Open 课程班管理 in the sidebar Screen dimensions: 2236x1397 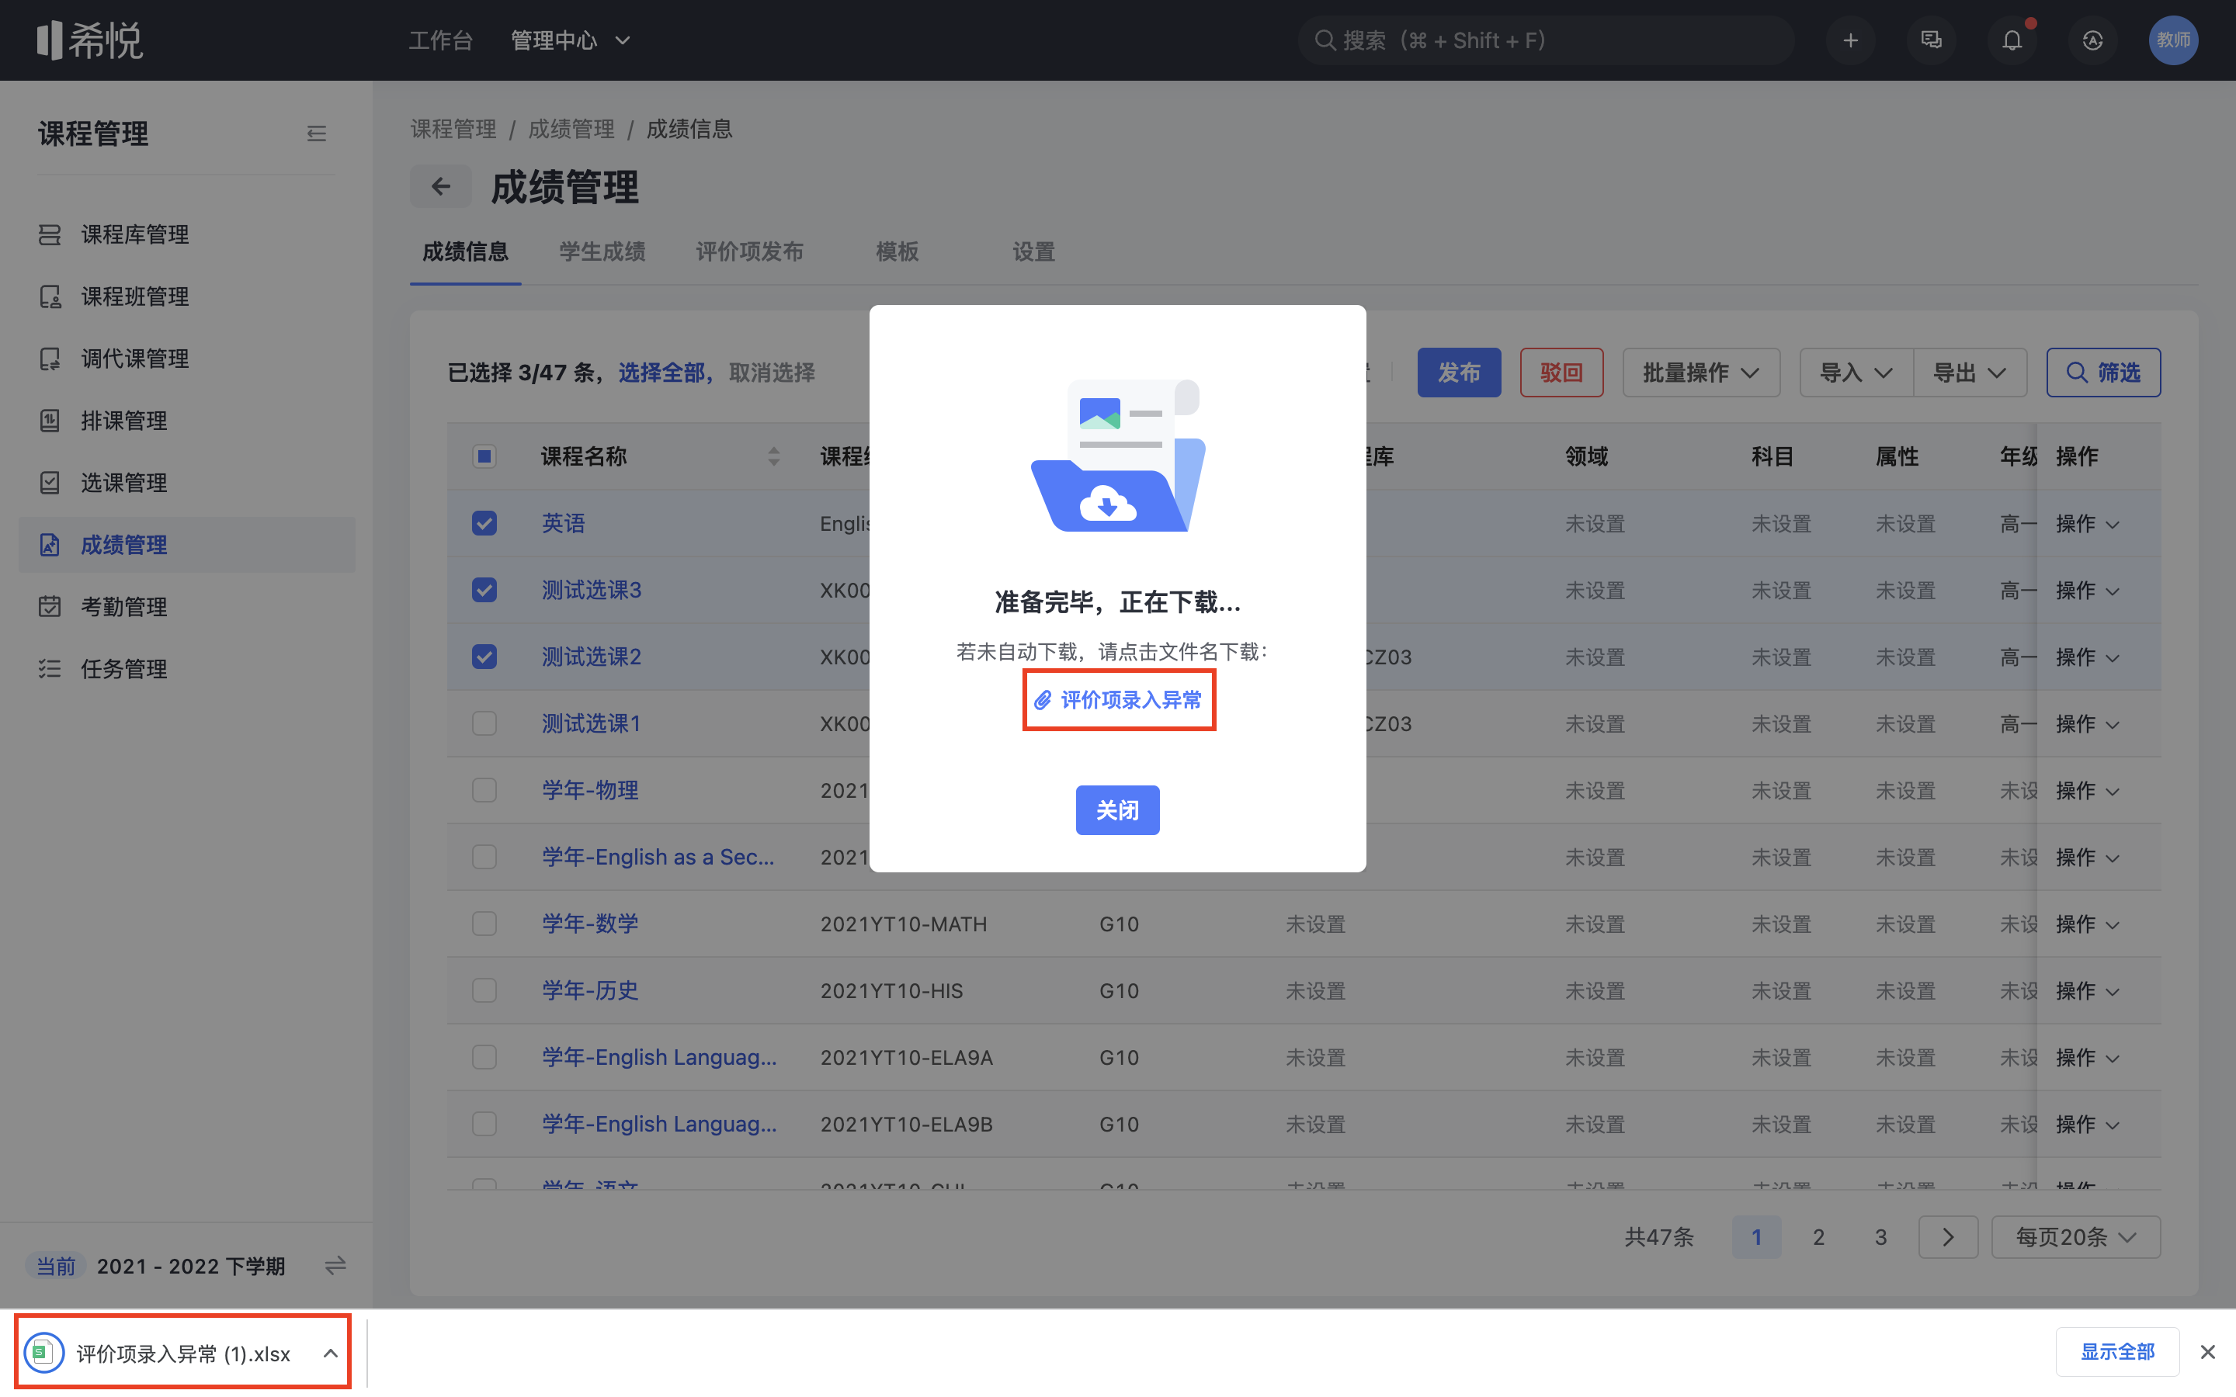(186, 296)
